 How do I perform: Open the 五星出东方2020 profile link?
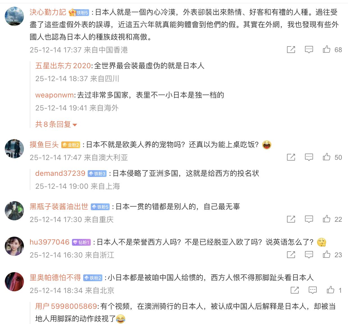(x=63, y=66)
